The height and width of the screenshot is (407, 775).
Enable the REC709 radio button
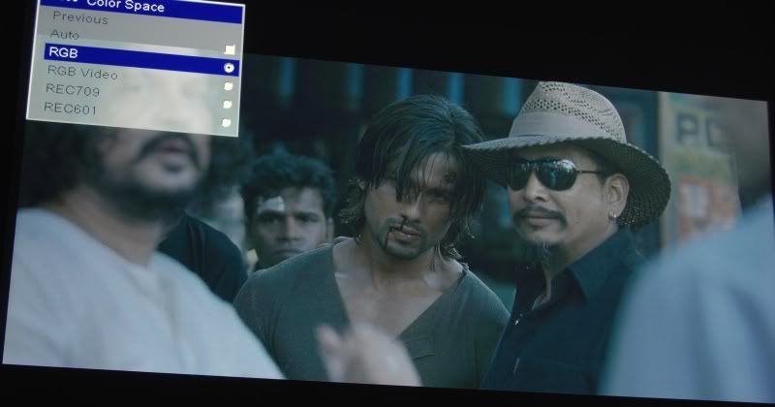tap(227, 105)
